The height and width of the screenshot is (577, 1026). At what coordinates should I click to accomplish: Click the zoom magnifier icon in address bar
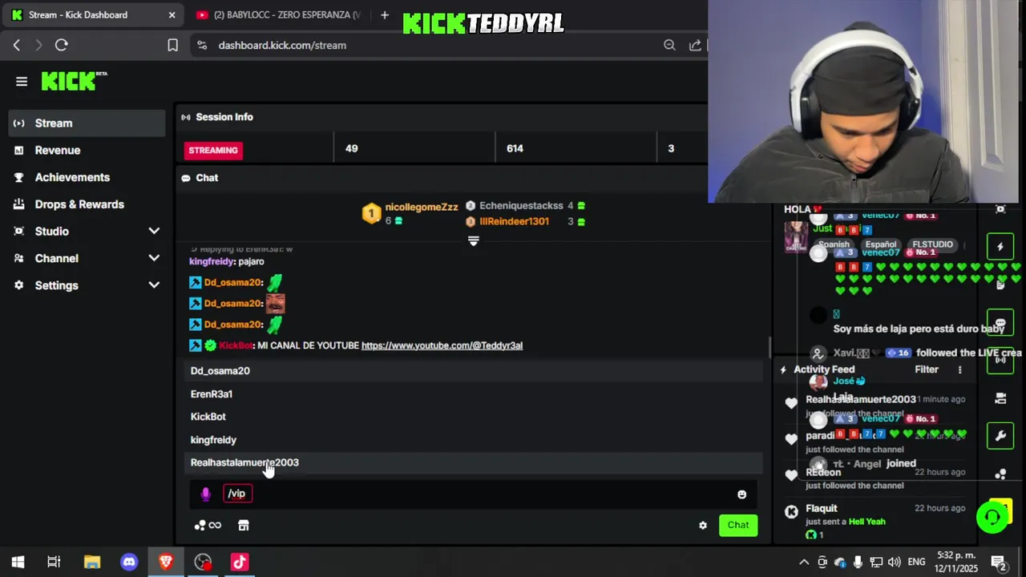[x=669, y=45]
